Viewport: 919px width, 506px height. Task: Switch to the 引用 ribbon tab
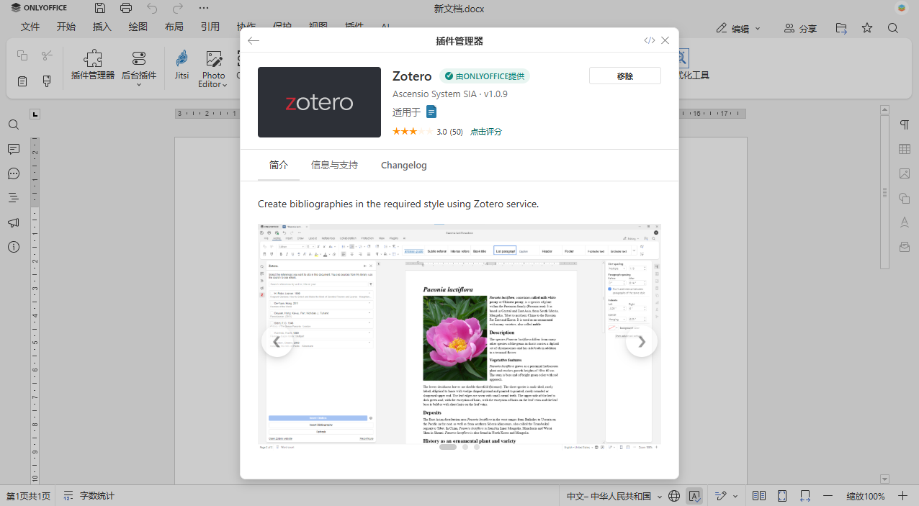tap(210, 27)
